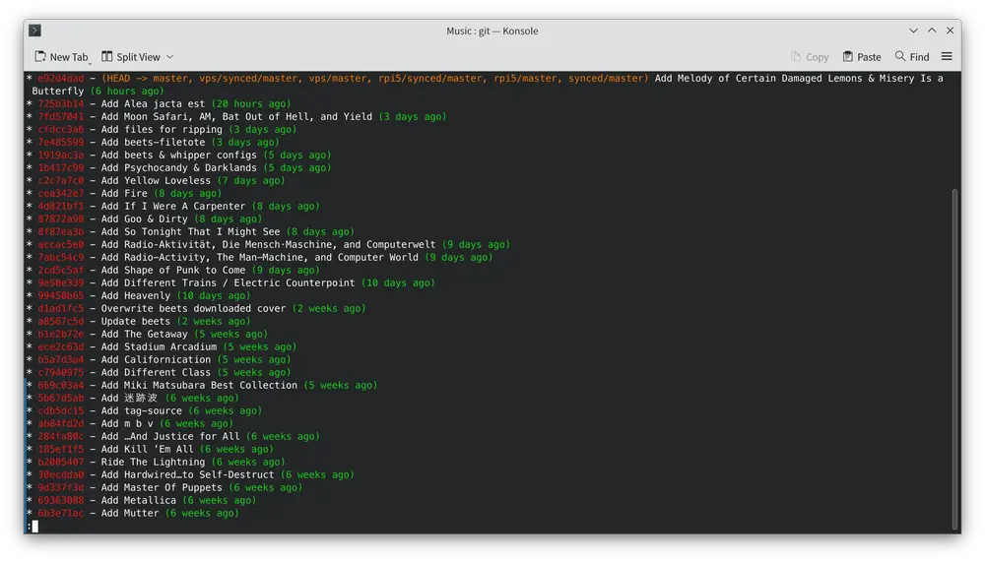
Task: Expand the Split View chevron menu
Action: 169,57
